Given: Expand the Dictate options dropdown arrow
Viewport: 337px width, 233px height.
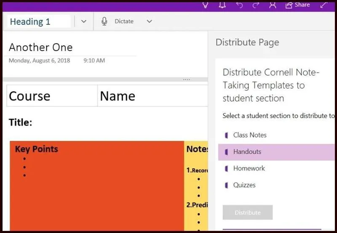Looking at the screenshot, I should click(150, 21).
